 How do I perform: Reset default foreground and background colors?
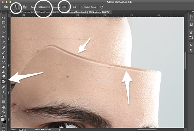[x=2, y=116]
